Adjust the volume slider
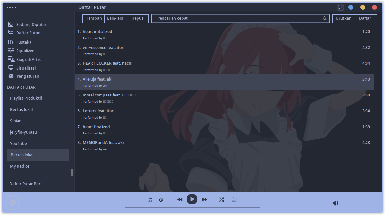 click(356, 203)
